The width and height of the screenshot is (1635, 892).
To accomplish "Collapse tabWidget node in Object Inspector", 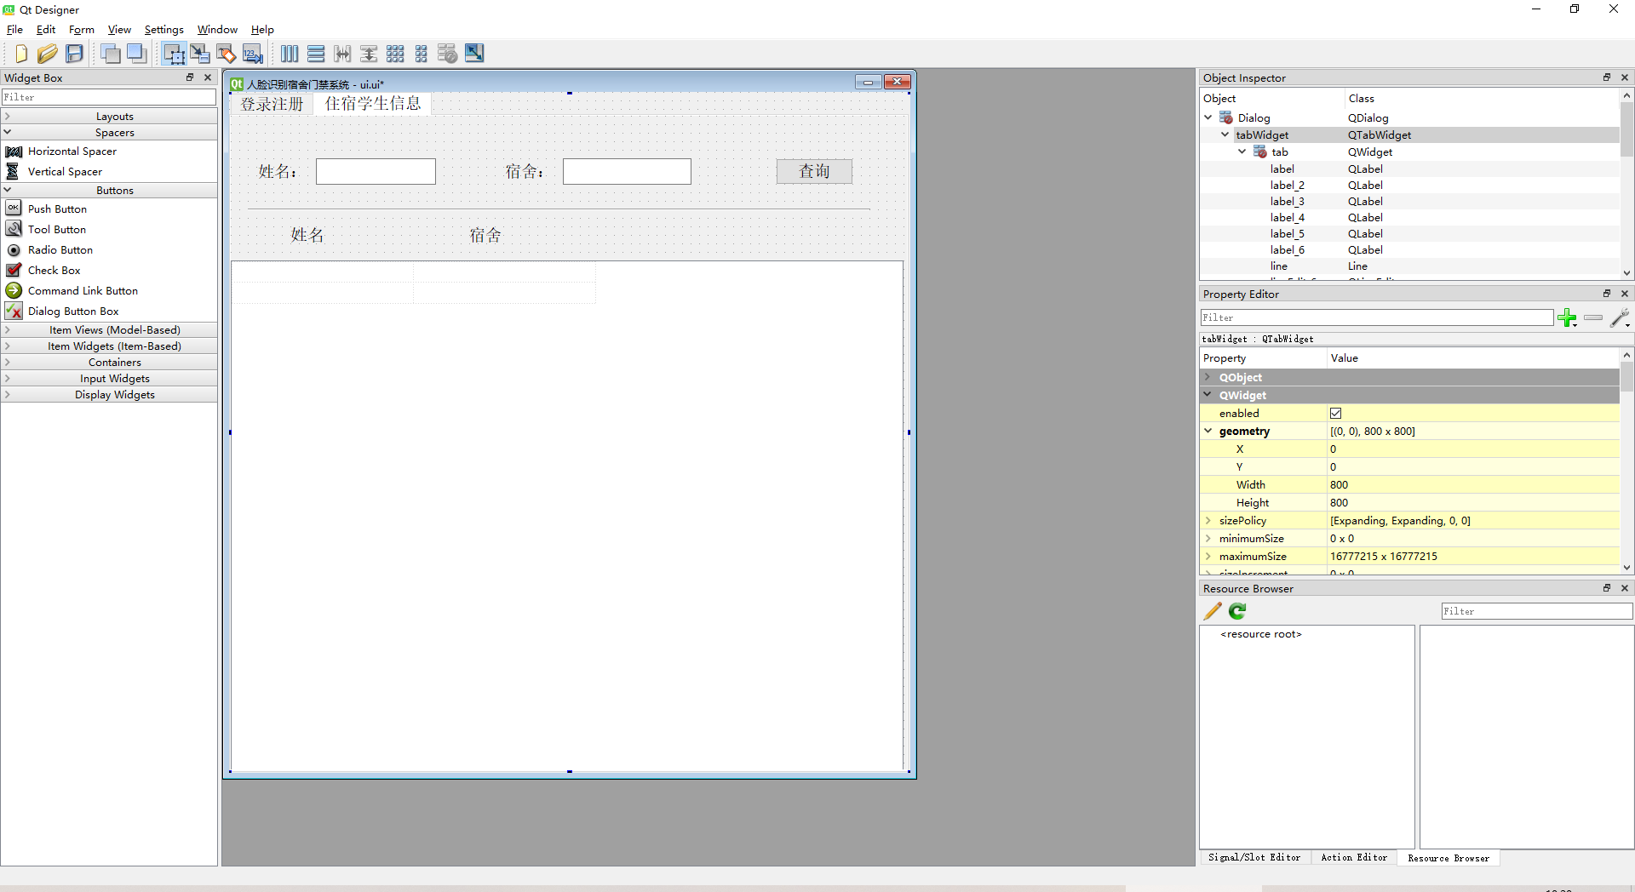I will (1225, 134).
